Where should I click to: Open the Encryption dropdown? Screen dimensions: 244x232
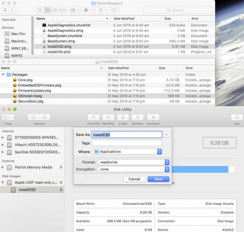[x=134, y=169]
